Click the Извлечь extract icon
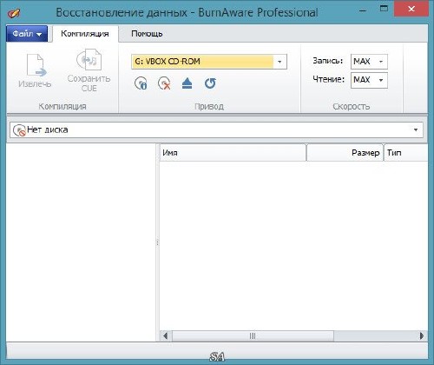Image resolution: width=434 pixels, height=365 pixels. 36,65
